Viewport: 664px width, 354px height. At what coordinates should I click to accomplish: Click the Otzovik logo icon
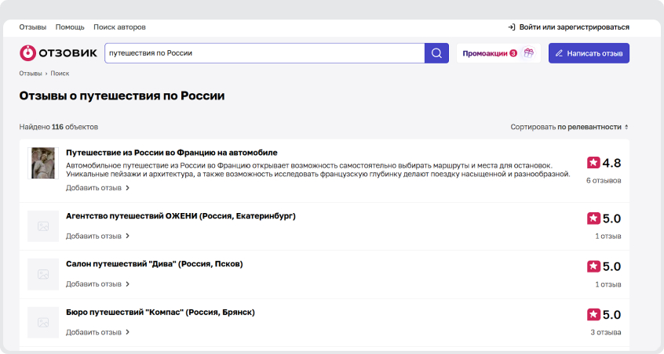coord(27,53)
